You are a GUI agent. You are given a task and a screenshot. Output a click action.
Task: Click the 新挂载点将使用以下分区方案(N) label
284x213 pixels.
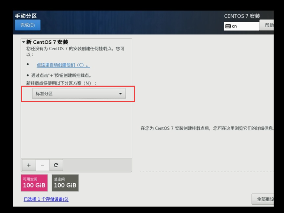tap(61, 83)
